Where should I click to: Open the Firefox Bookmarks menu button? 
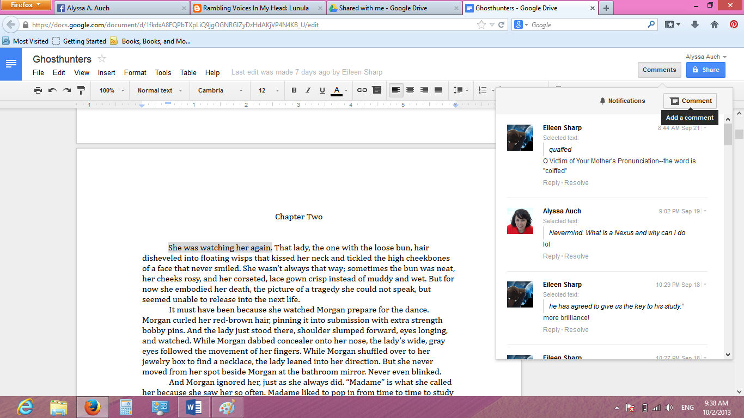point(673,24)
